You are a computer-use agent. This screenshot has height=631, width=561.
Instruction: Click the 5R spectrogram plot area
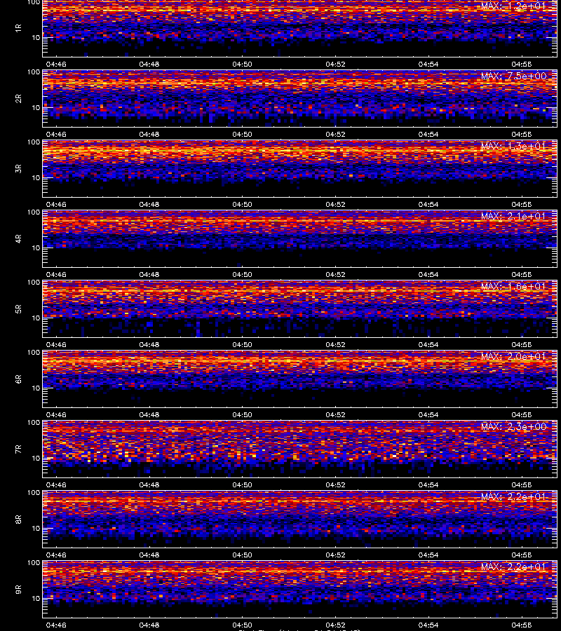pos(300,308)
